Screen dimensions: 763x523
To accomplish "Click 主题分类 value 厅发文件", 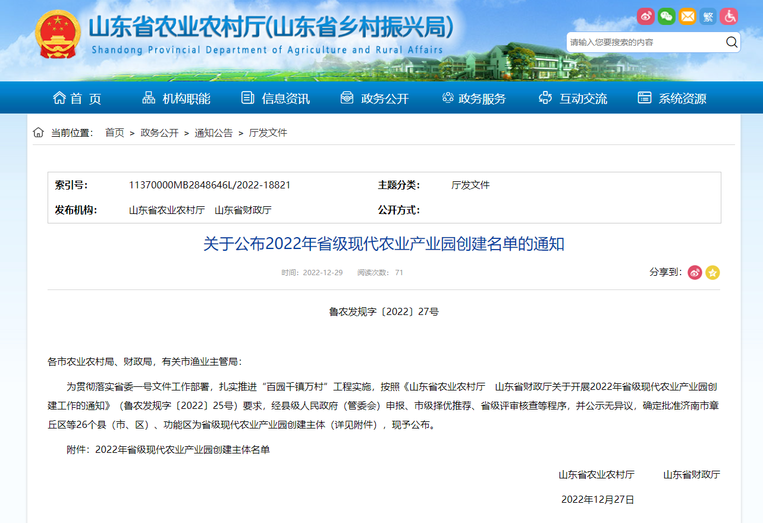I will [x=470, y=185].
